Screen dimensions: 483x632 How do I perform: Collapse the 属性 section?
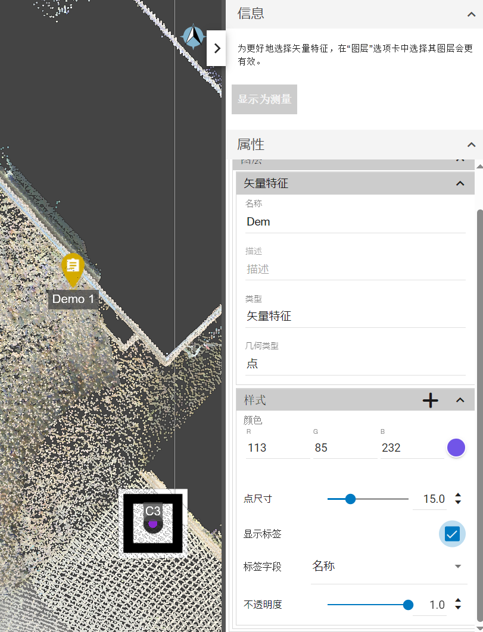point(471,145)
